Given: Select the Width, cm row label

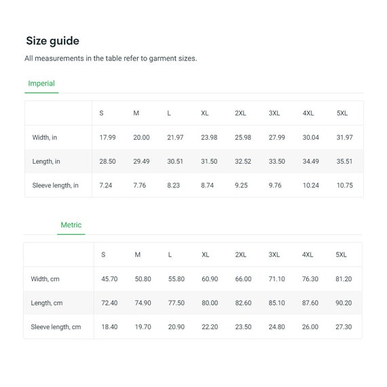Looking at the screenshot, I should point(45,279).
